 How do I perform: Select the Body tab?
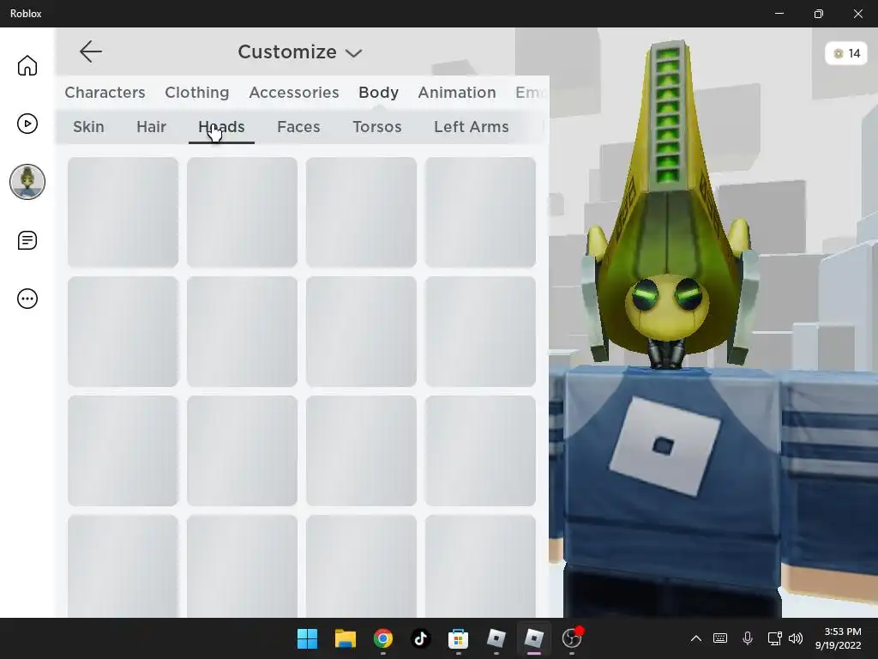(378, 93)
